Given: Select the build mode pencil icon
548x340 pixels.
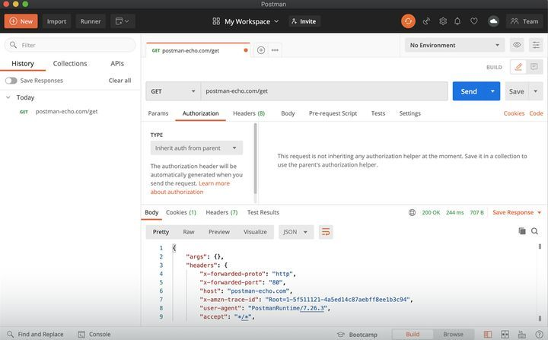Looking at the screenshot, I should (x=518, y=67).
